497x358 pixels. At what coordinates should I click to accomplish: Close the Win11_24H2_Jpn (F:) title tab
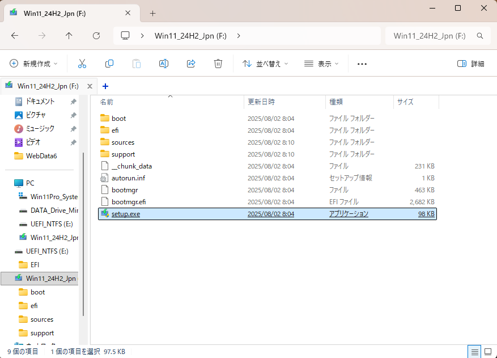(128, 13)
